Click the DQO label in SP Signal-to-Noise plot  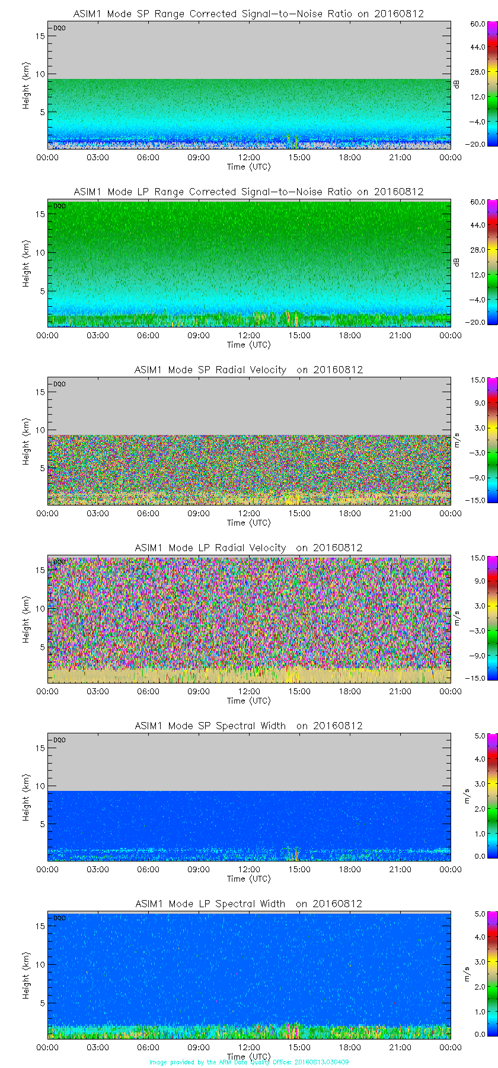click(x=59, y=28)
